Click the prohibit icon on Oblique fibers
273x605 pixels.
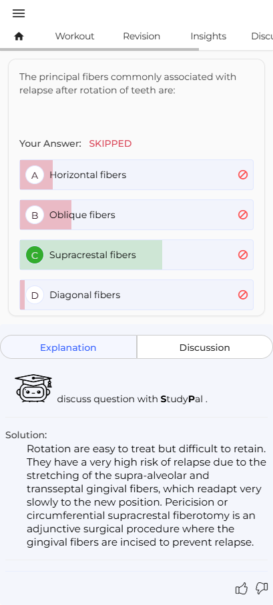tap(243, 215)
